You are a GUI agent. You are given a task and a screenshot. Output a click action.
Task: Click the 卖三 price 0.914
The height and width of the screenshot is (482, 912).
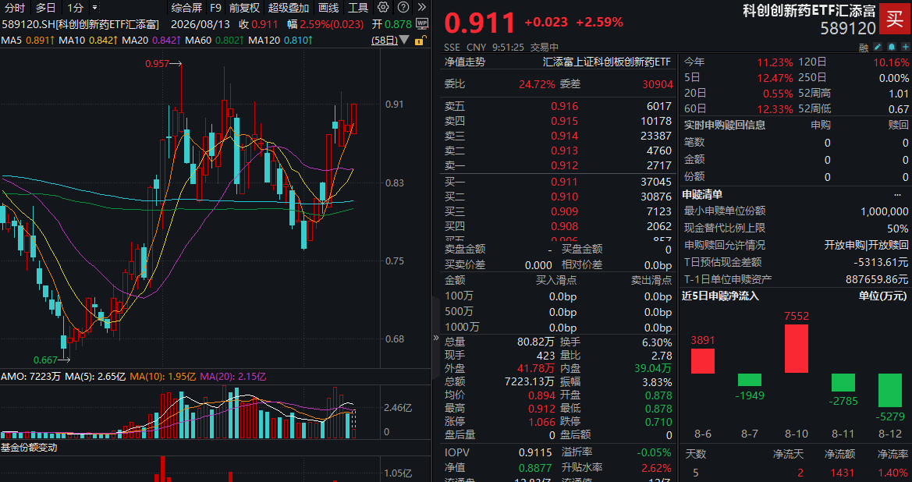(x=565, y=136)
